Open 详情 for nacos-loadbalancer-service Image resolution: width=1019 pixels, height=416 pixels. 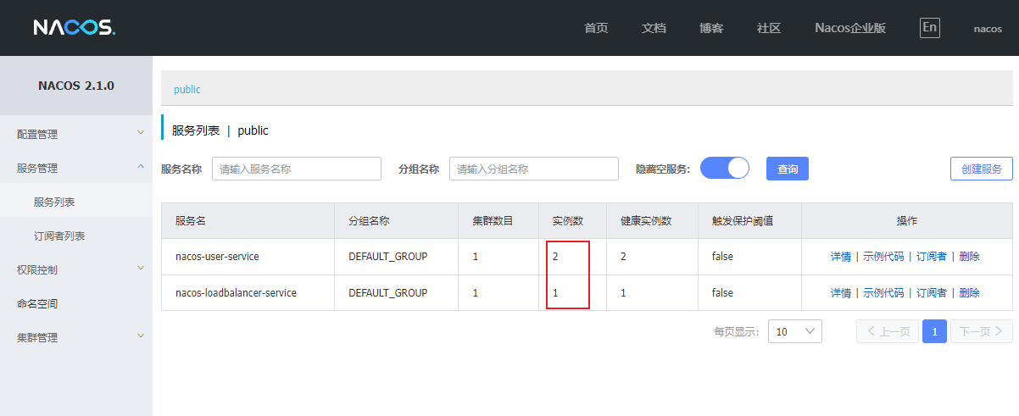[x=841, y=293]
